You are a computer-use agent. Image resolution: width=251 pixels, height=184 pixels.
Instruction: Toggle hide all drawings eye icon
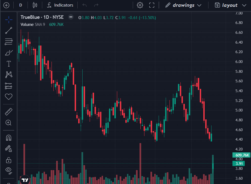point(9,171)
